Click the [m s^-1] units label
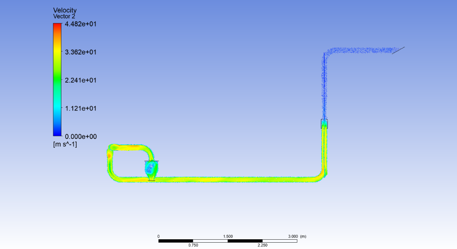457x249 pixels. pyautogui.click(x=65, y=144)
